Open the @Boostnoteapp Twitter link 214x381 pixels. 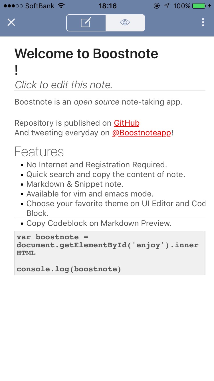coord(141,133)
